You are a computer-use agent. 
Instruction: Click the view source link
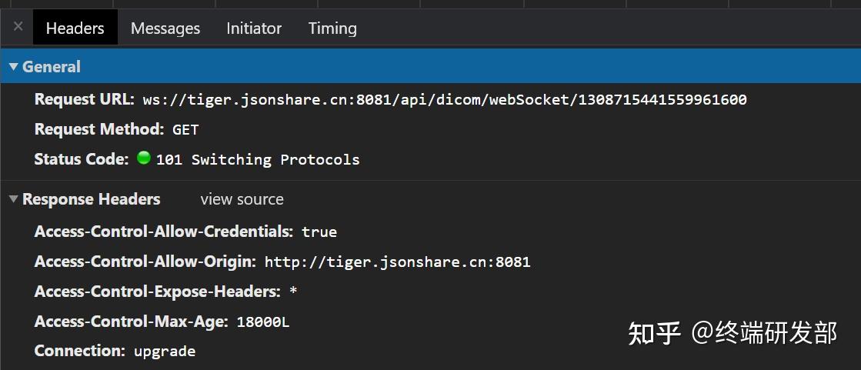pyautogui.click(x=242, y=199)
